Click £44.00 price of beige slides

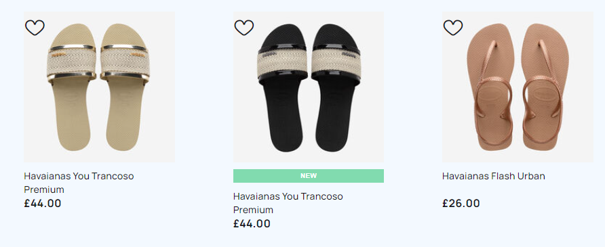click(43, 203)
